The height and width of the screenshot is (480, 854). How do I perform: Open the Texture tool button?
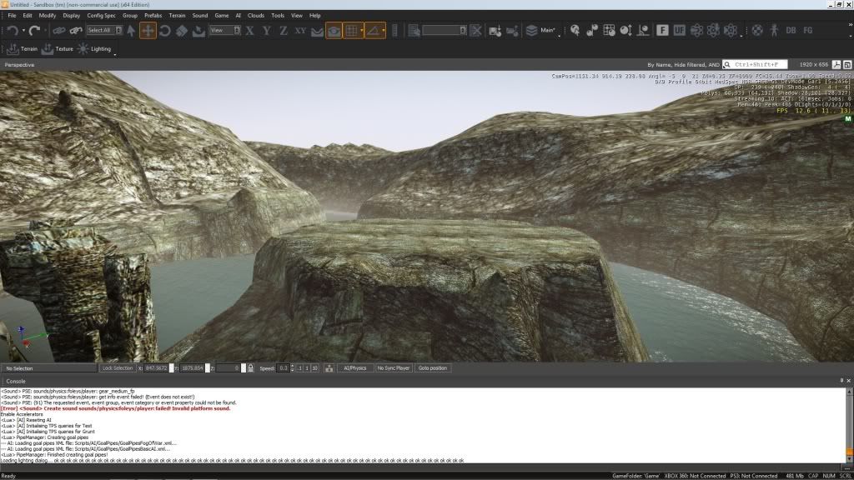(58, 49)
